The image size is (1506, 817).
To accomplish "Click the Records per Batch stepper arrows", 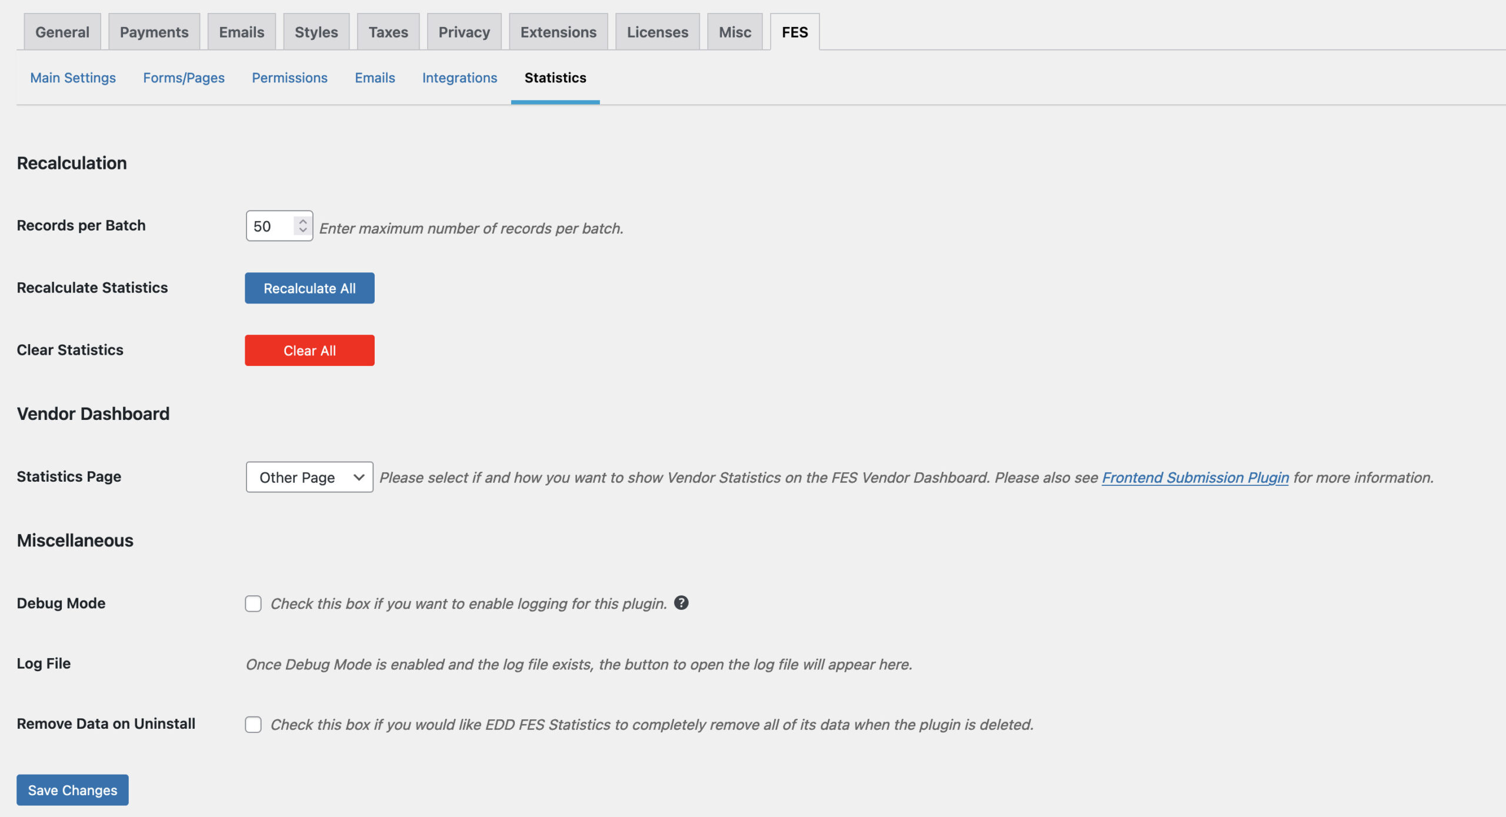I will [x=302, y=226].
